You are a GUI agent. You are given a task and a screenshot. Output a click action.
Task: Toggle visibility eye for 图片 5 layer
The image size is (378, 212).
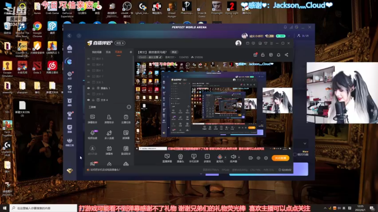click(x=88, y=58)
